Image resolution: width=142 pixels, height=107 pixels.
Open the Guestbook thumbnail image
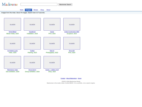click(32, 24)
